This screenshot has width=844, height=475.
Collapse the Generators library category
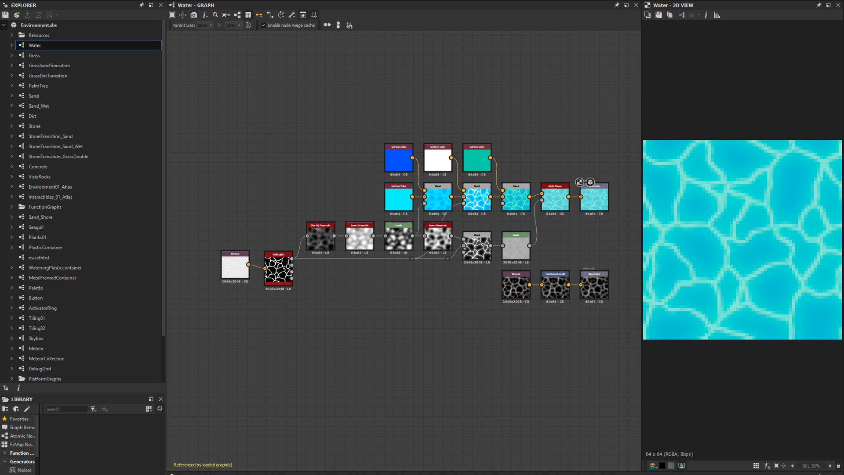[5, 462]
